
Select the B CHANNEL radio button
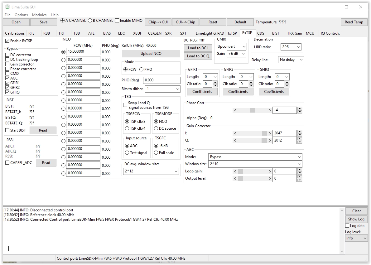click(90, 21)
